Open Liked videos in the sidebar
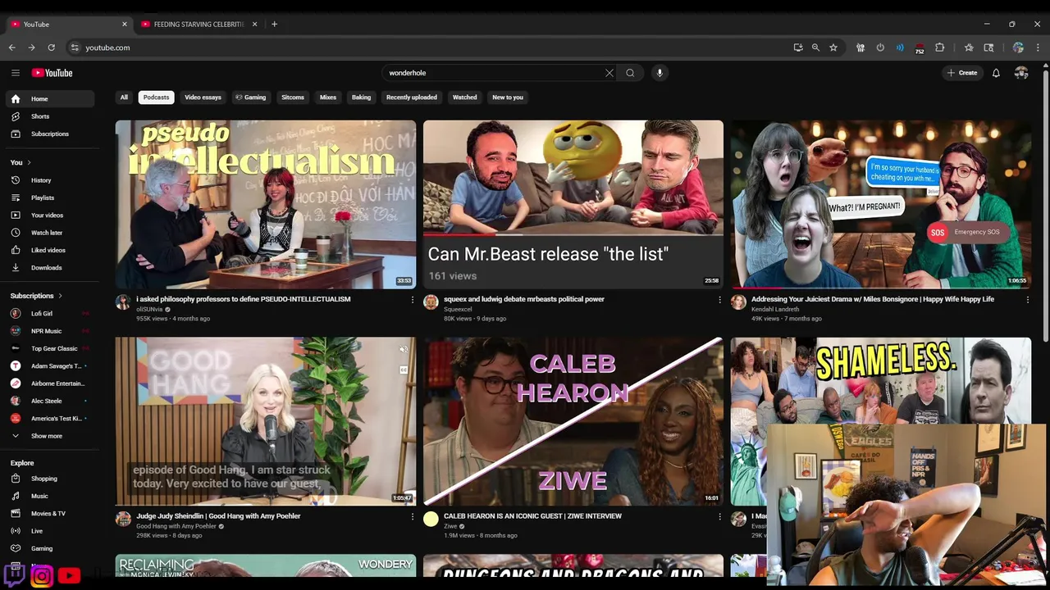Image resolution: width=1050 pixels, height=590 pixels. click(x=49, y=250)
